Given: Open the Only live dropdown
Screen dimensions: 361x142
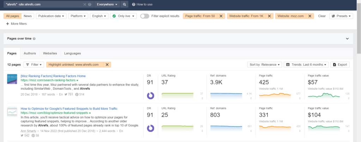Looking at the screenshot, I should pos(123,16).
